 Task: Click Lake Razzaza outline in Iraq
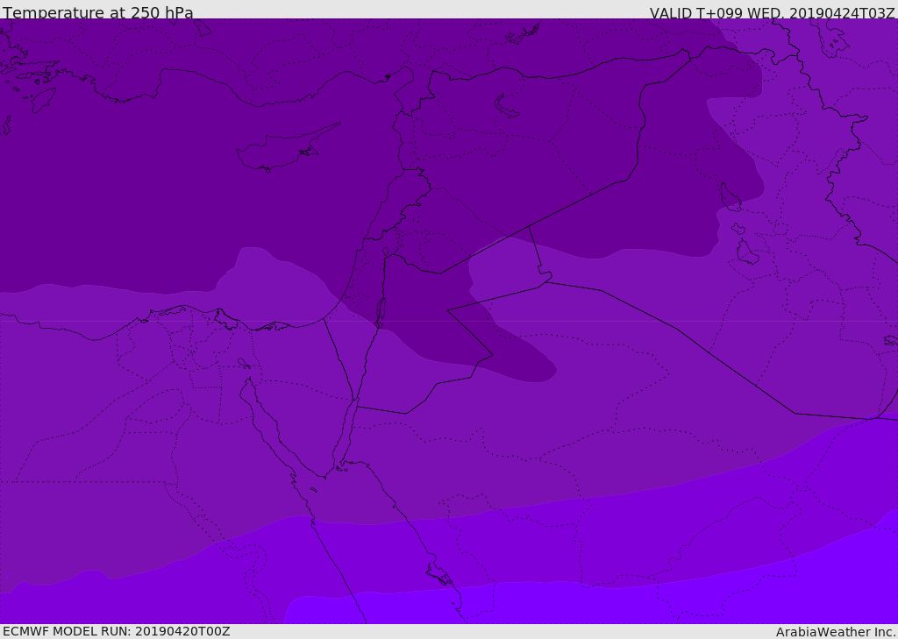point(747,252)
